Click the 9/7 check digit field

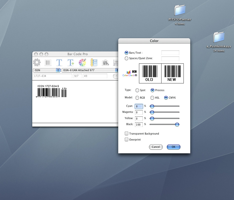pos(77,76)
